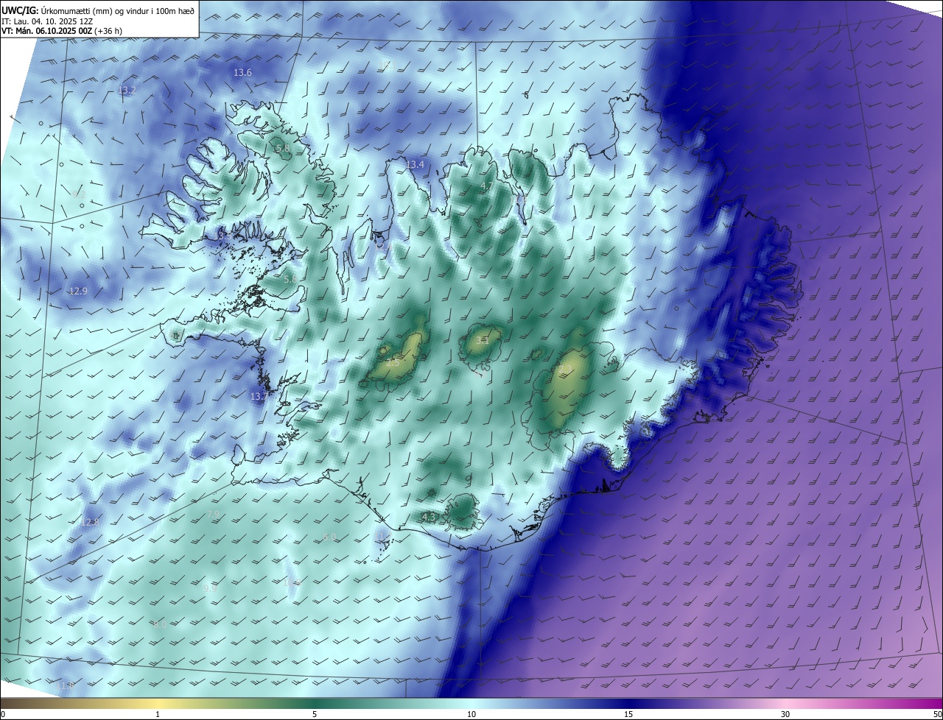The height and width of the screenshot is (720, 943).
Task: Click the 11.8 value label near the colour bar
Action: click(66, 686)
